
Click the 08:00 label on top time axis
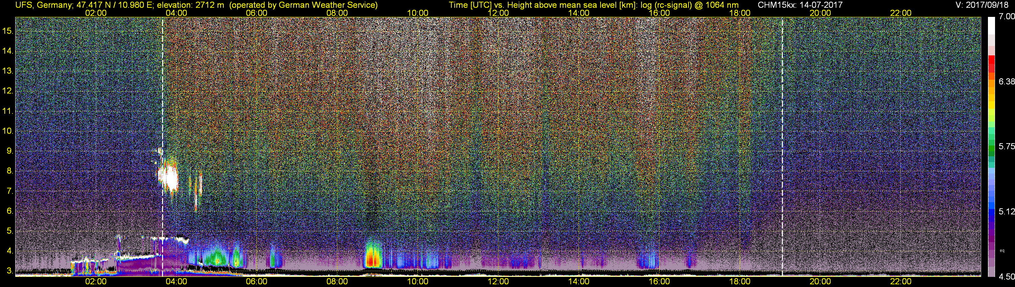click(337, 13)
